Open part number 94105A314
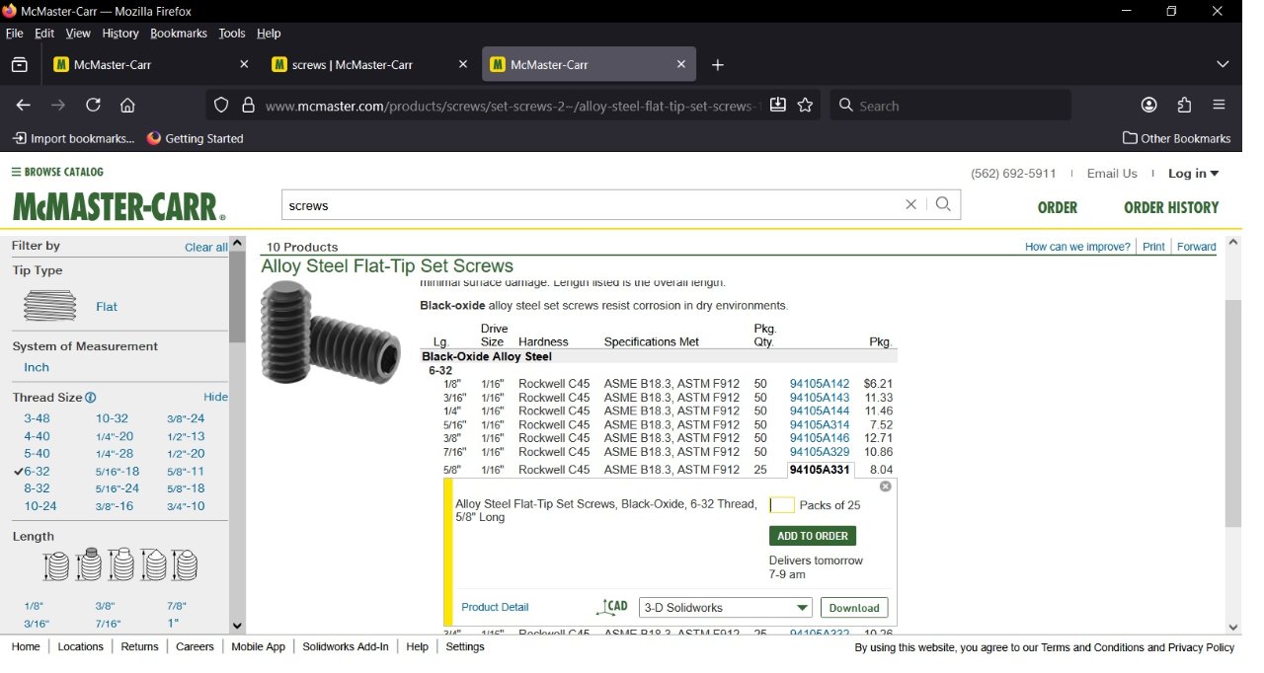Viewport: 1264px width, 673px height. click(x=820, y=425)
